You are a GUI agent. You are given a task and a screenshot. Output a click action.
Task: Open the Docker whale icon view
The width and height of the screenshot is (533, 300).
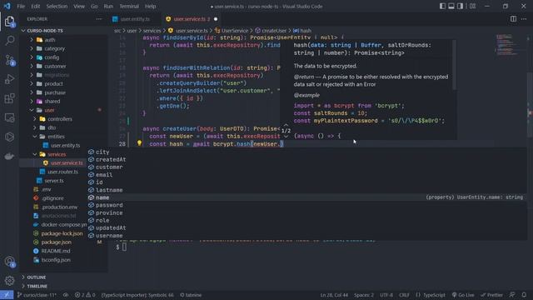(9, 156)
